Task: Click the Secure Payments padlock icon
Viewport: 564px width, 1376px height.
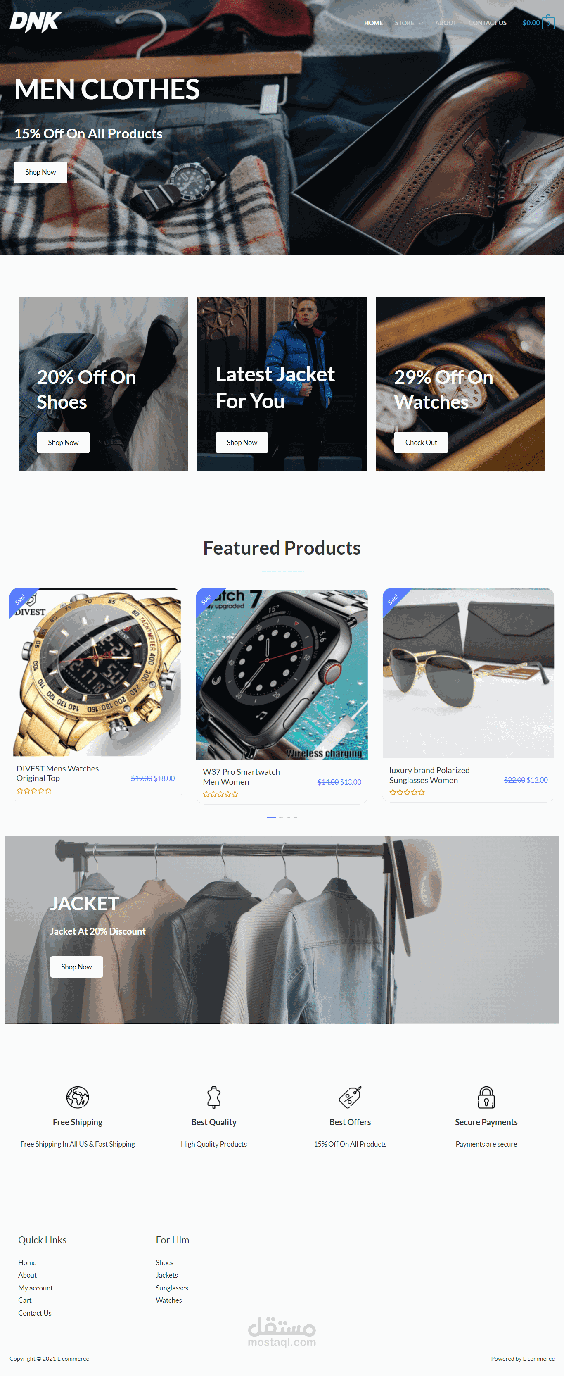Action: coord(486,1097)
